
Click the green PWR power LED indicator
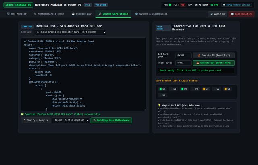point(170,5)
